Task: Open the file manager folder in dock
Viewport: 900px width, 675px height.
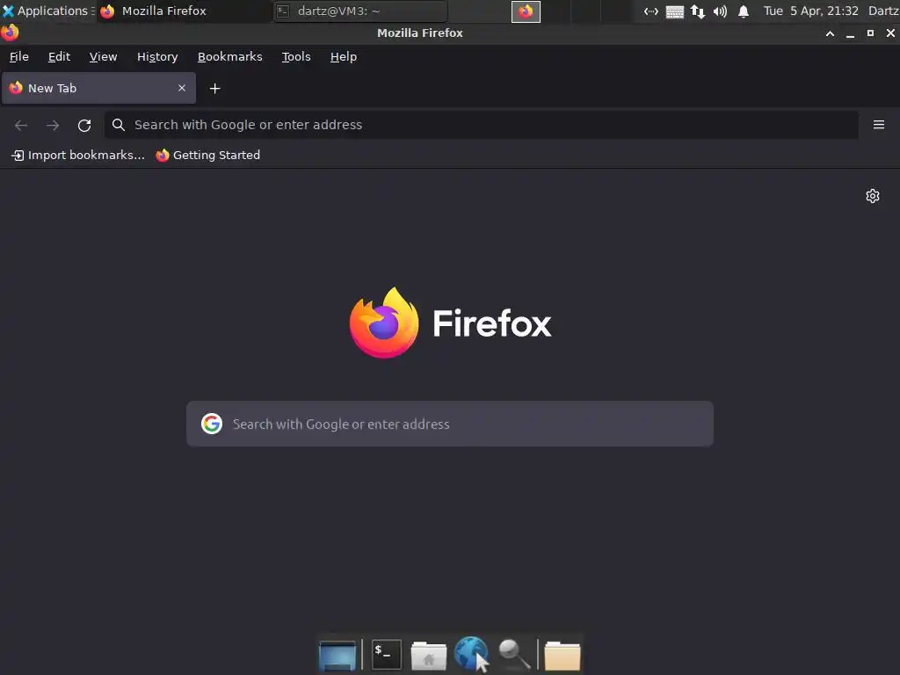Action: [x=562, y=656]
